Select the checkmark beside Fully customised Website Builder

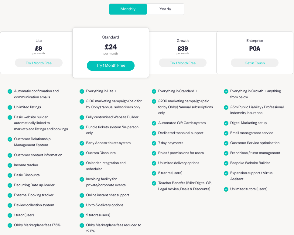(82, 117)
